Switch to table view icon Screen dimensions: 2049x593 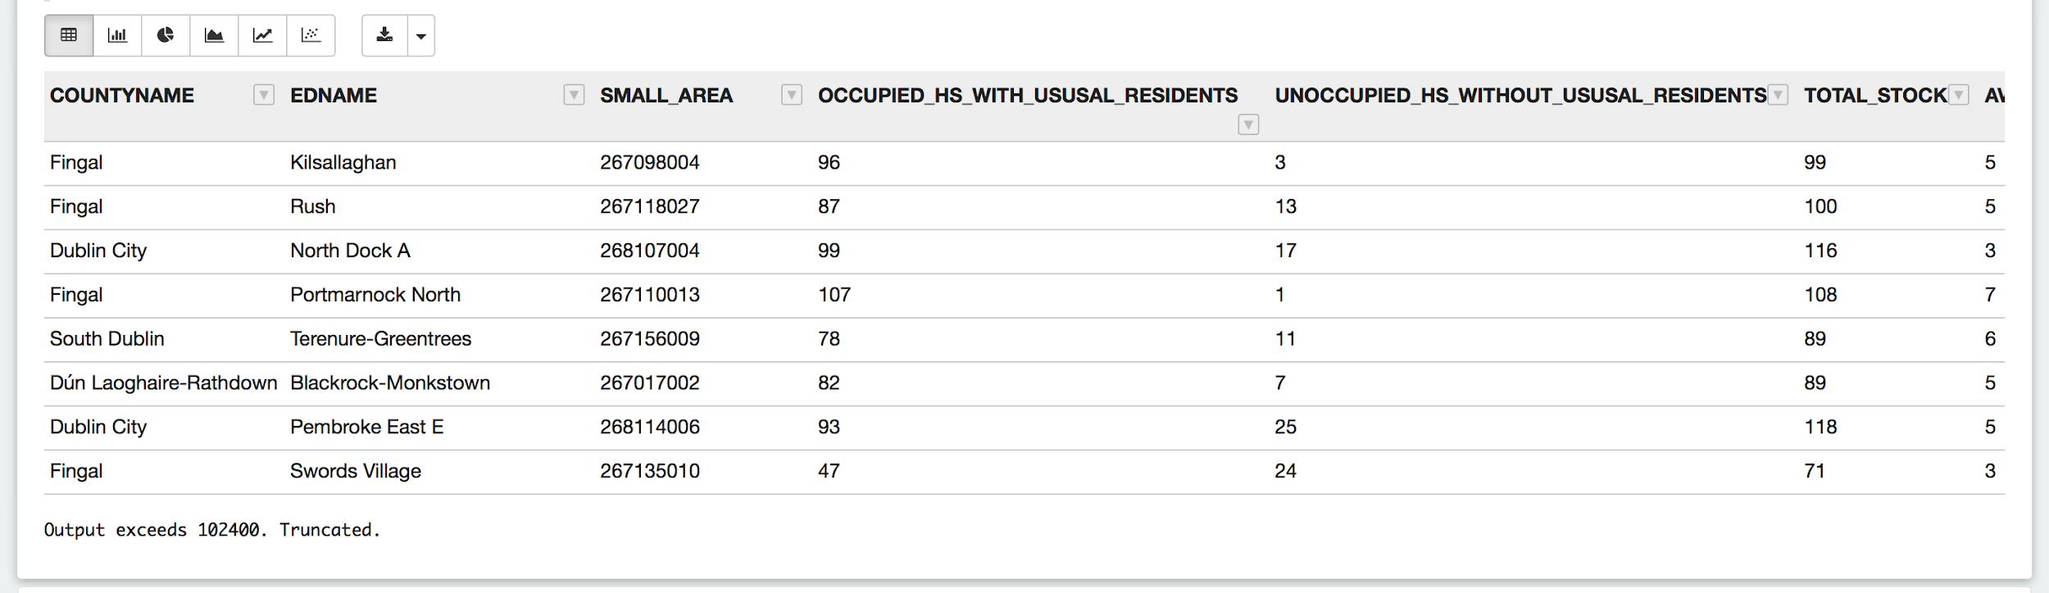coord(69,35)
